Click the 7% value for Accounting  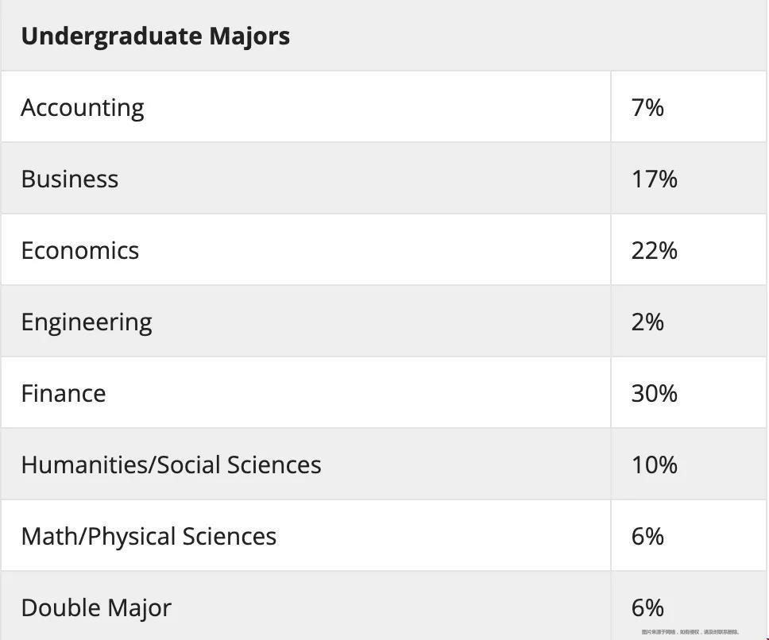coord(647,107)
